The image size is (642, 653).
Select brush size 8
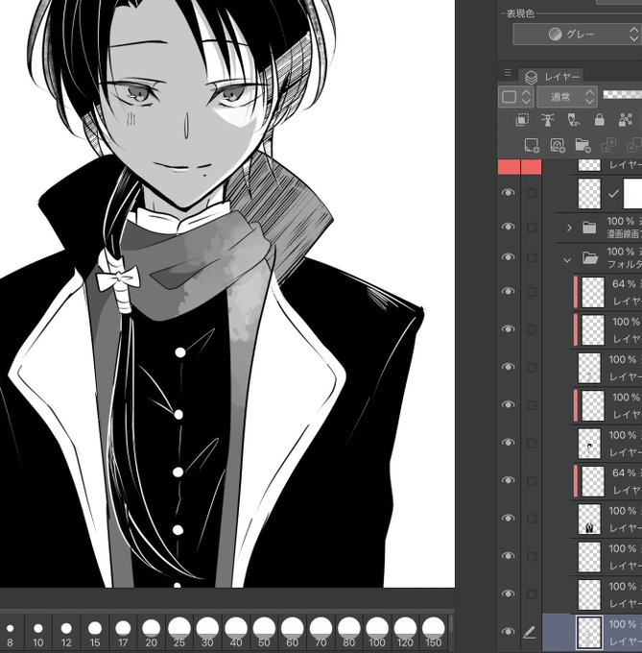tap(11, 632)
